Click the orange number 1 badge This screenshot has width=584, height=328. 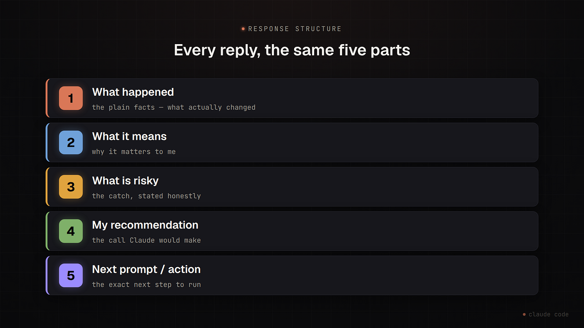71,98
